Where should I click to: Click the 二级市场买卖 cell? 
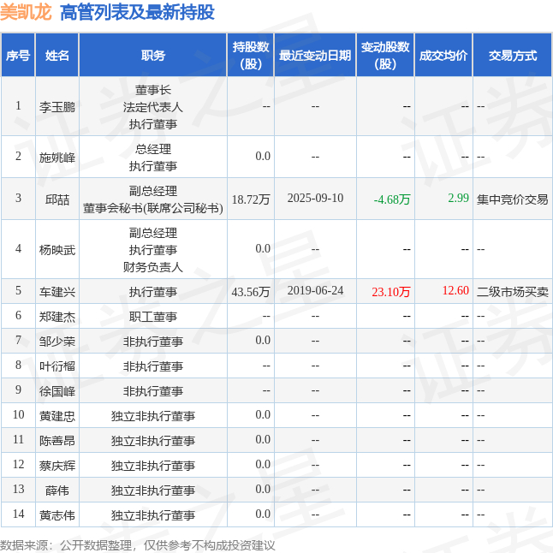[x=513, y=292]
